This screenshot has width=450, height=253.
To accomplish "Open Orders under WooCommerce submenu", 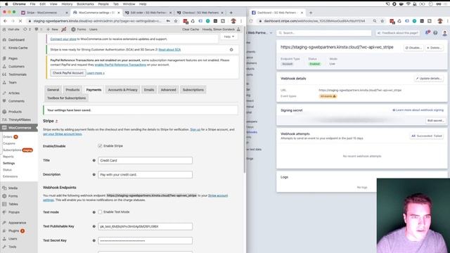I will point(8,137).
